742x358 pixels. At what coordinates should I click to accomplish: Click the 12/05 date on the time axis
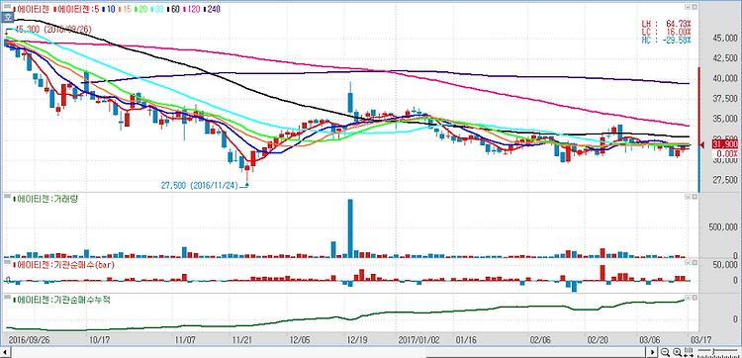[300, 340]
